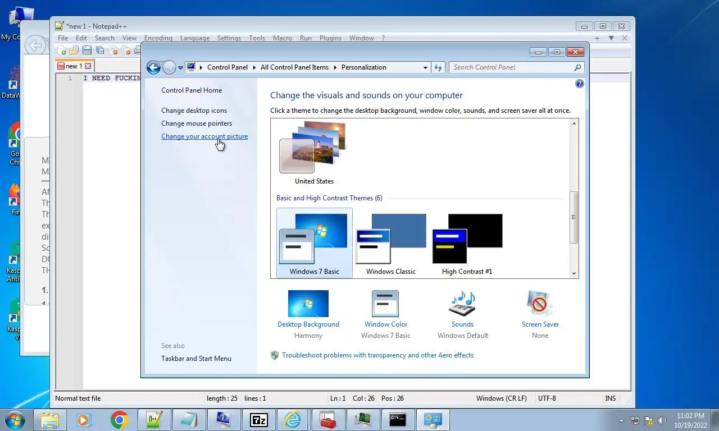The width and height of the screenshot is (719, 431).
Task: Click the INS indicator in Notepad++ status bar
Action: (610, 398)
